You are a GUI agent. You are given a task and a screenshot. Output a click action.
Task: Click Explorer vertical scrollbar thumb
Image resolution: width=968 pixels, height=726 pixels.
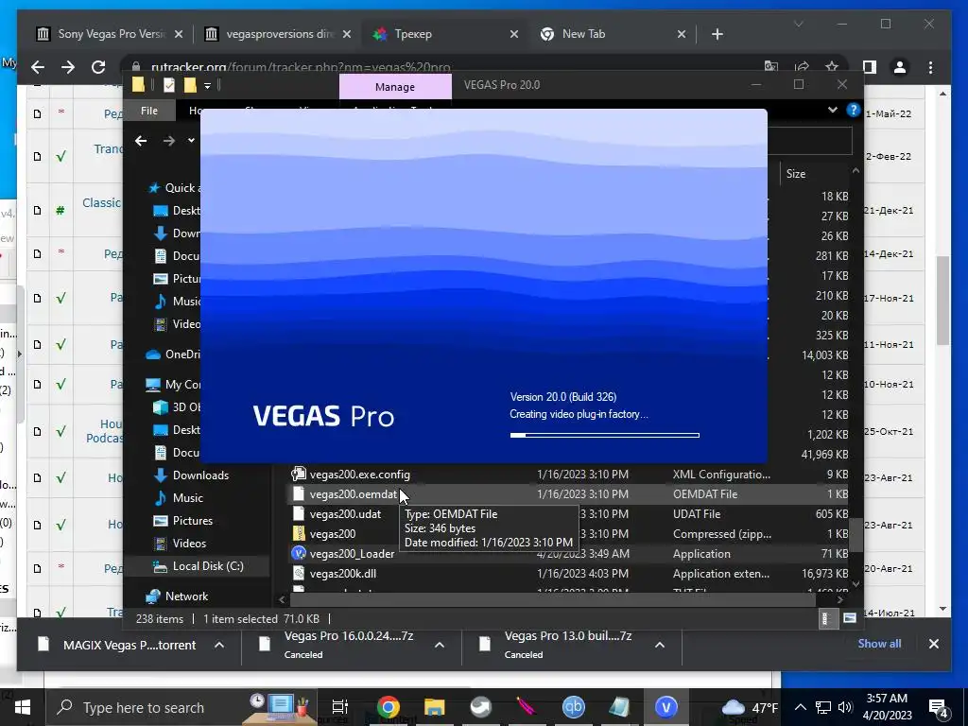(856, 534)
